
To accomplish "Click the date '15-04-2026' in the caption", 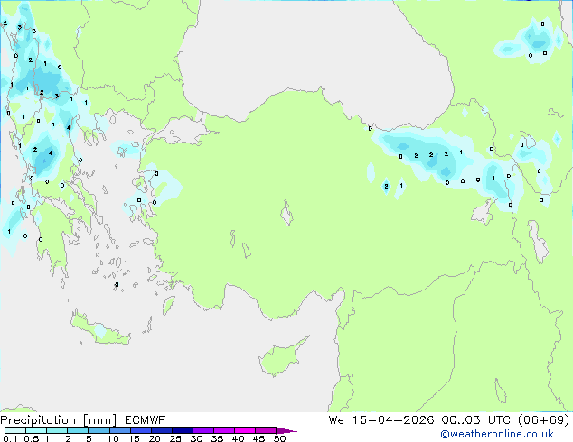I will [393, 420].
